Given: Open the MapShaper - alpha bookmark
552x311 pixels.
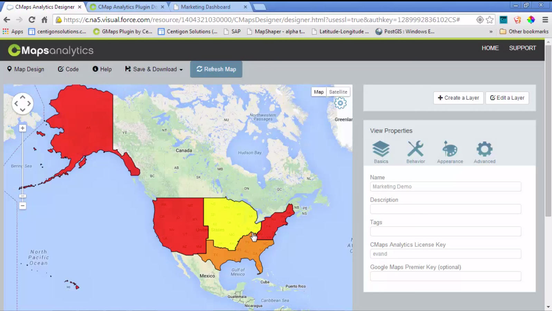Looking at the screenshot, I should 276,31.
